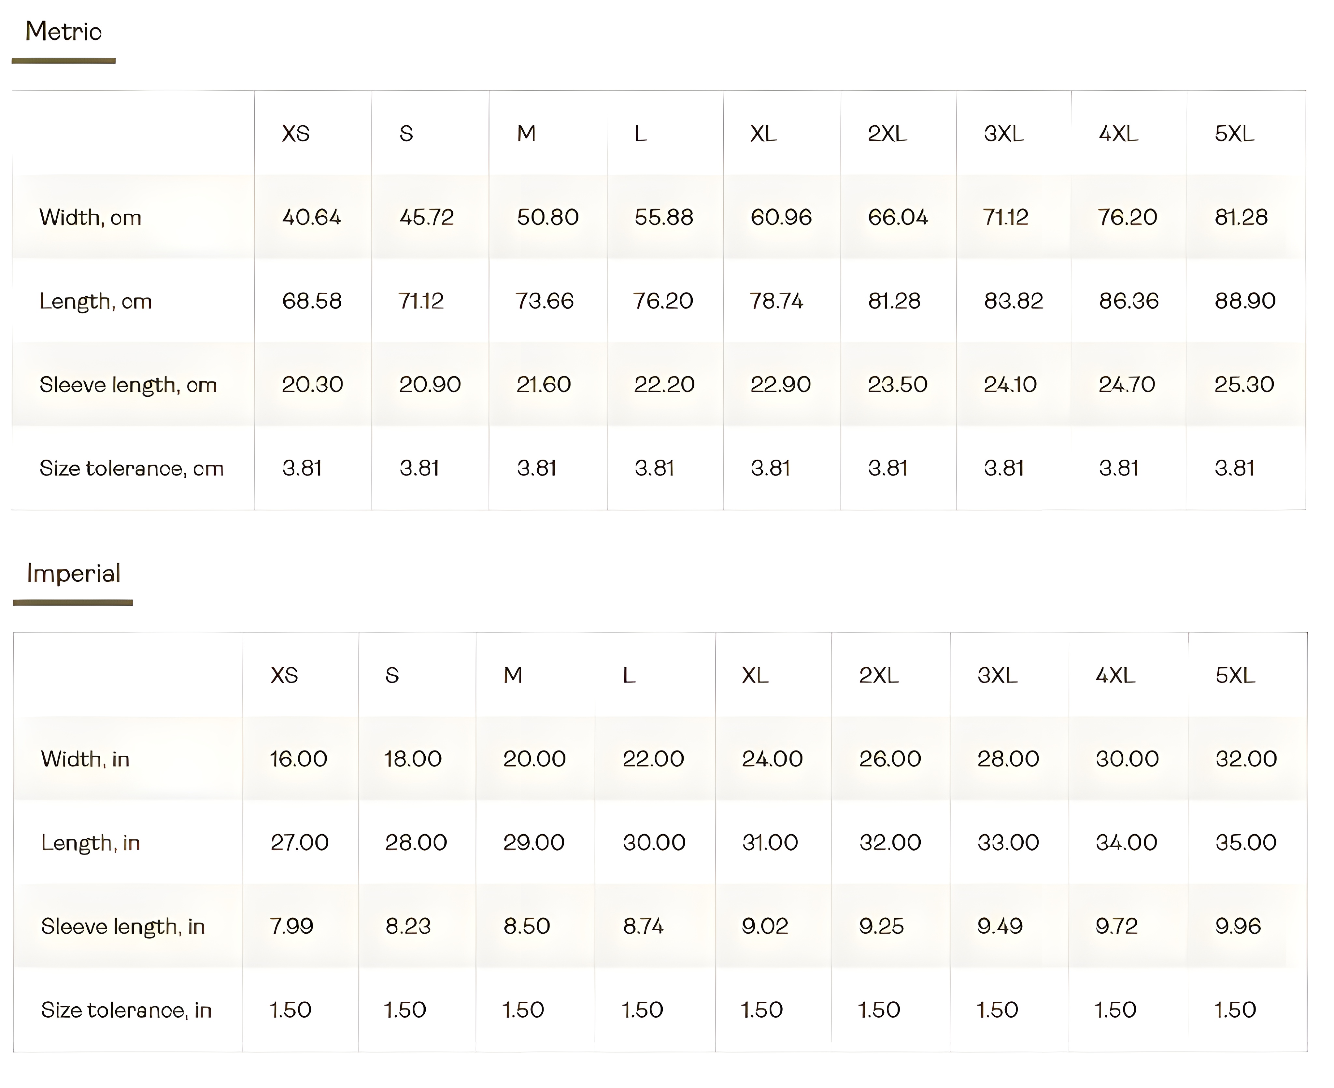Click the 60.96 width value for XL
Image resolution: width=1334 pixels, height=1088 pixels.
click(781, 218)
